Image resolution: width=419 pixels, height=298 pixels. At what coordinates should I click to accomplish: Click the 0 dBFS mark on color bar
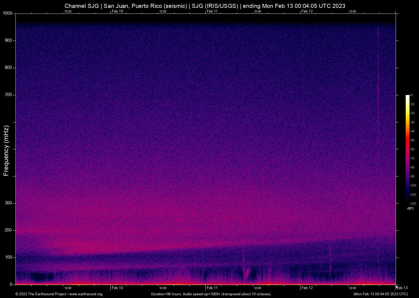click(412, 95)
